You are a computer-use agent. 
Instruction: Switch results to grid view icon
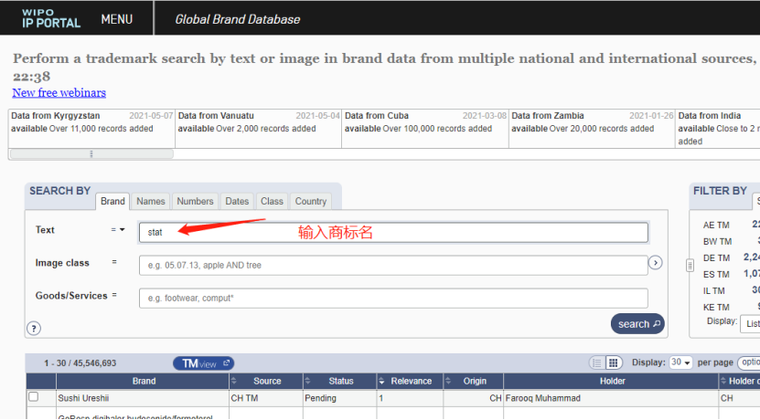[x=614, y=362]
